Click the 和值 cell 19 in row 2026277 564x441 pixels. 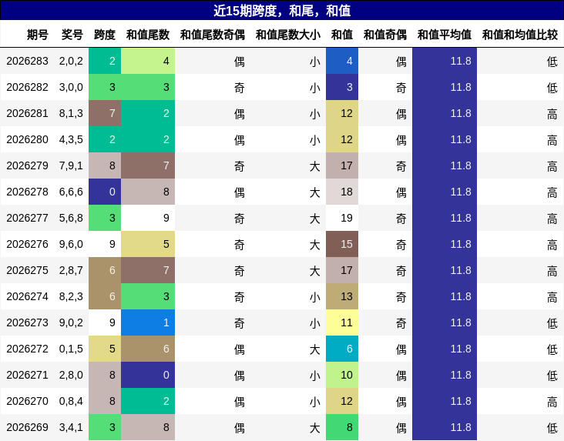342,218
